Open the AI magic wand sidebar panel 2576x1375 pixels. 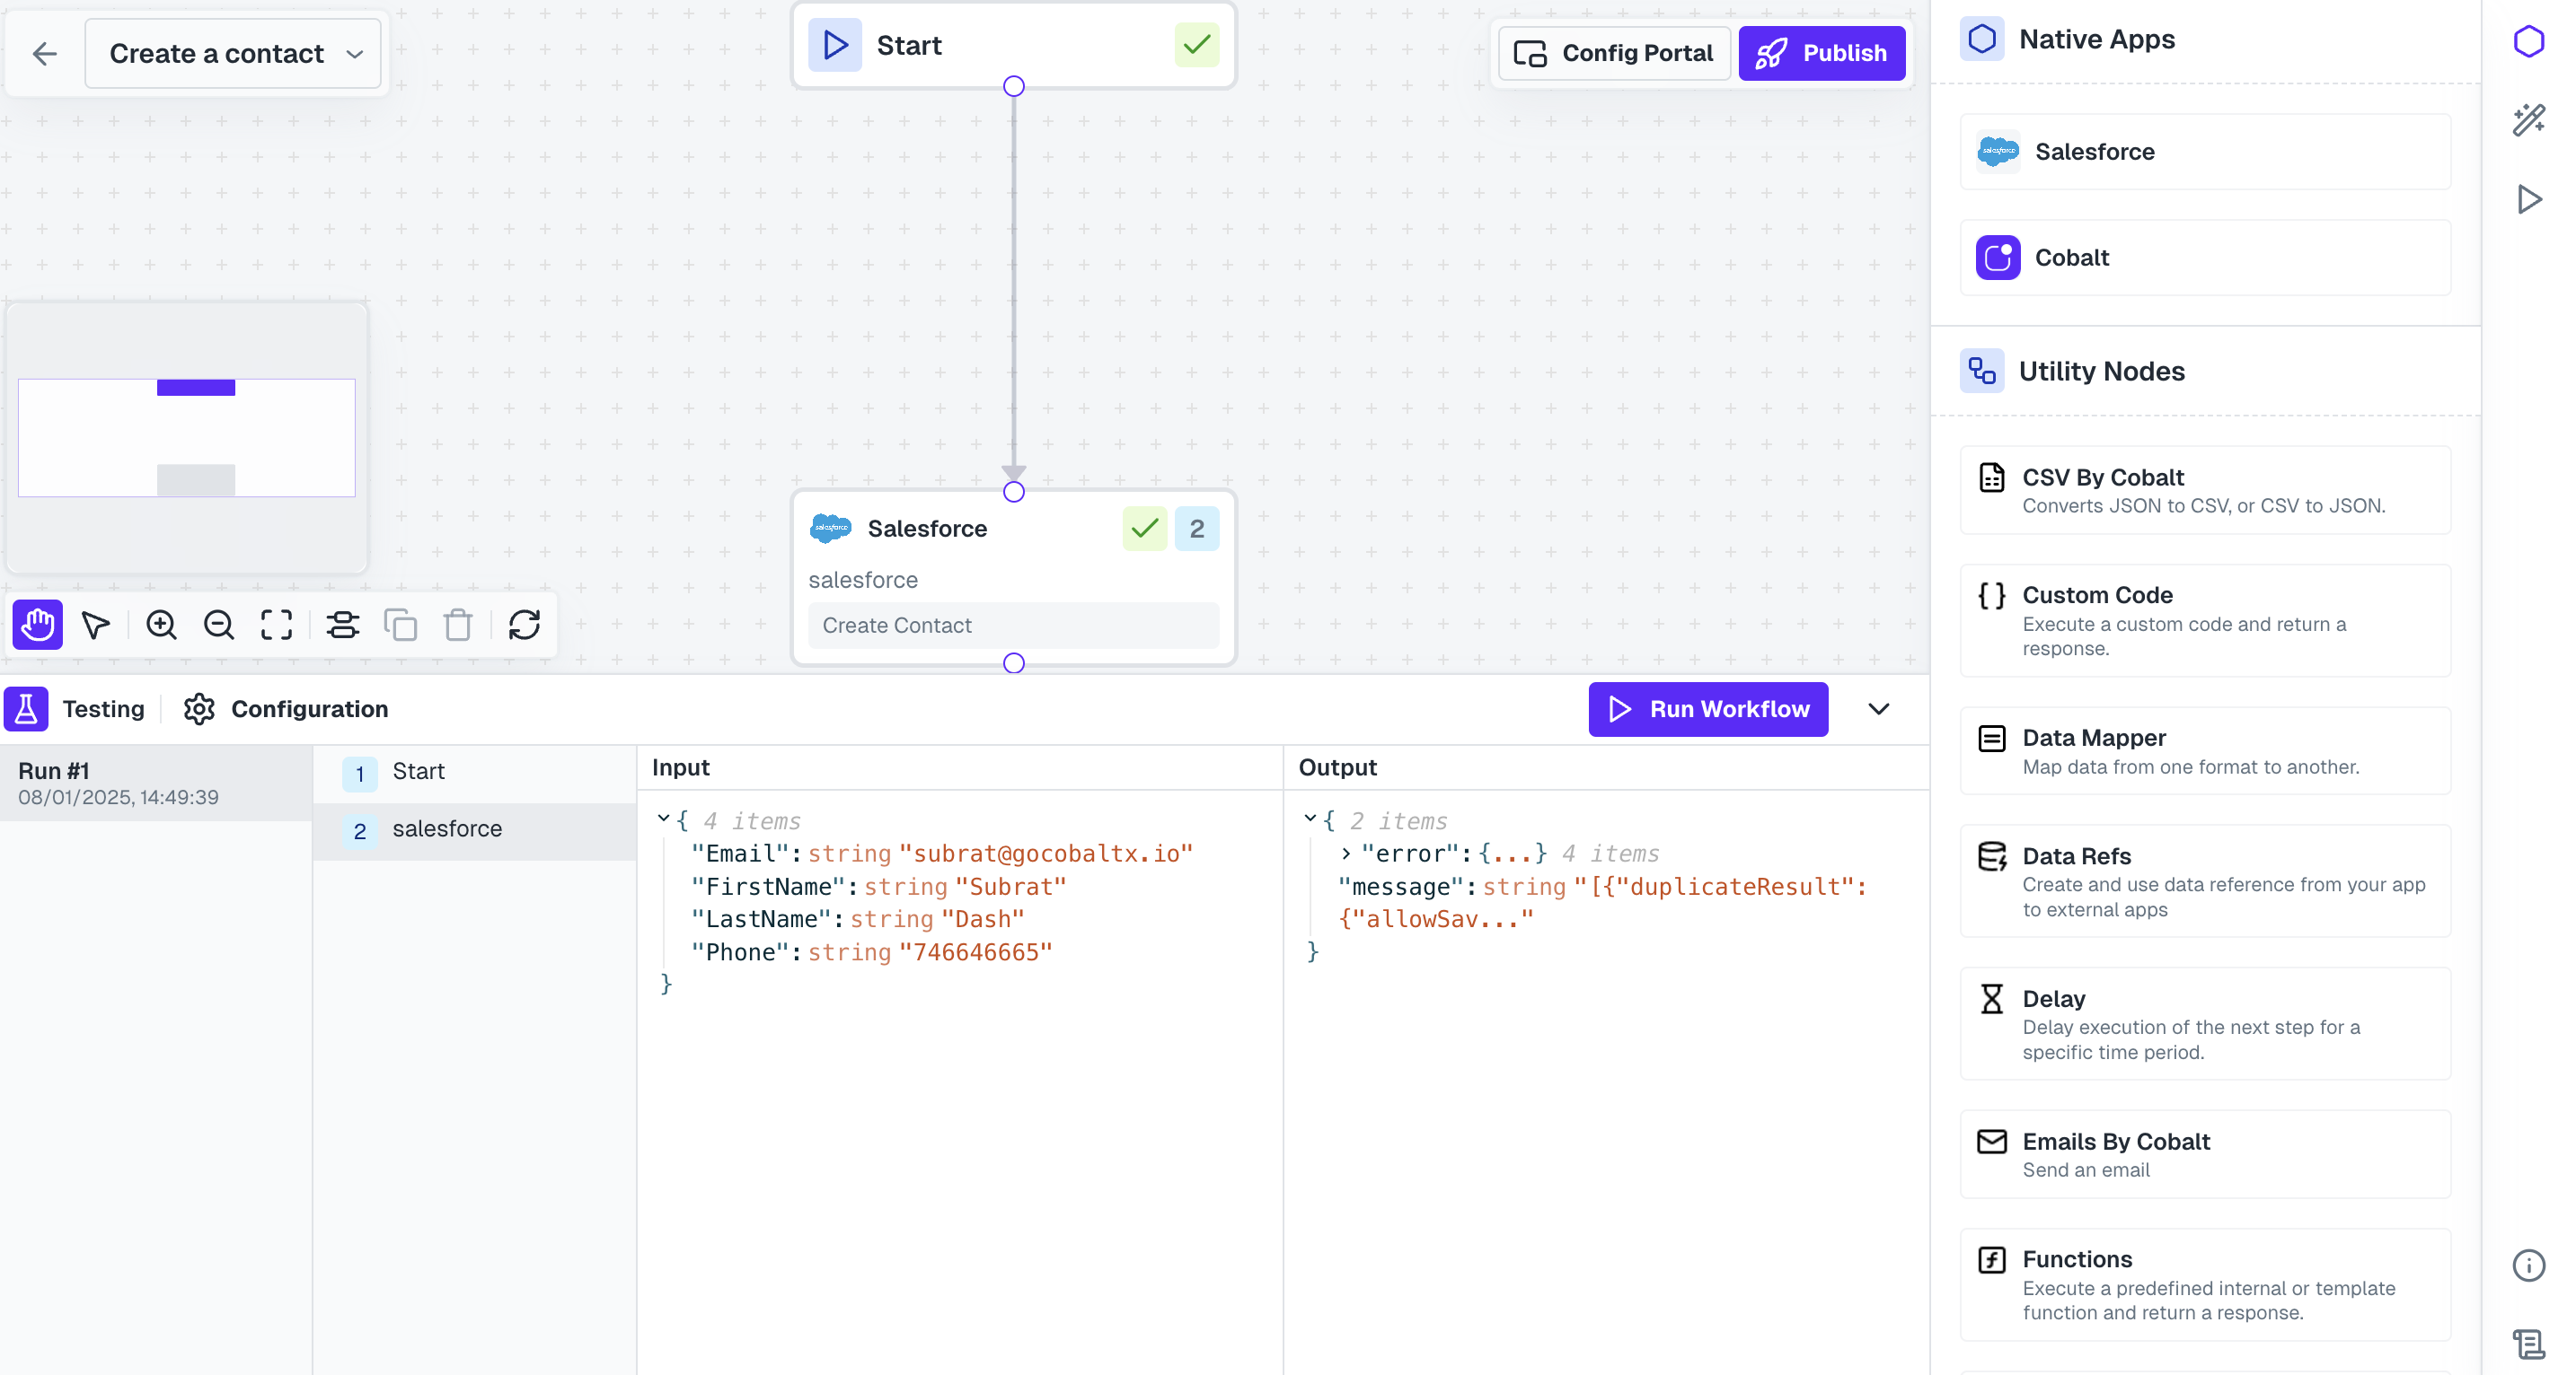pos(2530,118)
